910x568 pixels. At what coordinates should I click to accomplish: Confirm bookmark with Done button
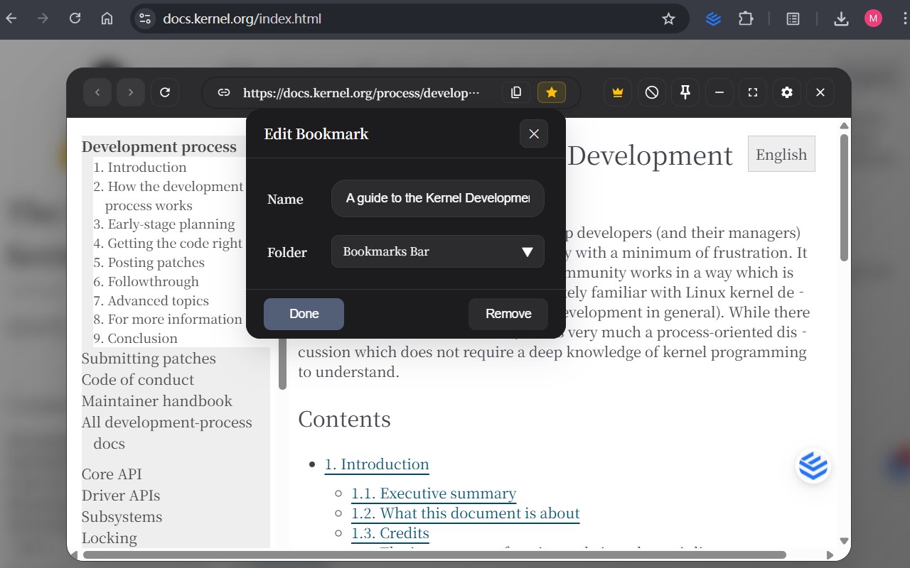coord(304,314)
